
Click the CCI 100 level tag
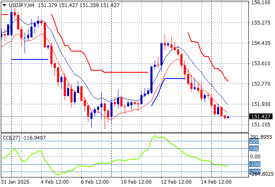pyautogui.click(x=254, y=148)
